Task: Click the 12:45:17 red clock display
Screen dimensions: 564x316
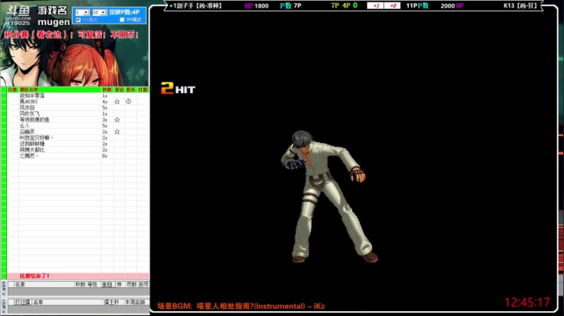Action: [527, 303]
